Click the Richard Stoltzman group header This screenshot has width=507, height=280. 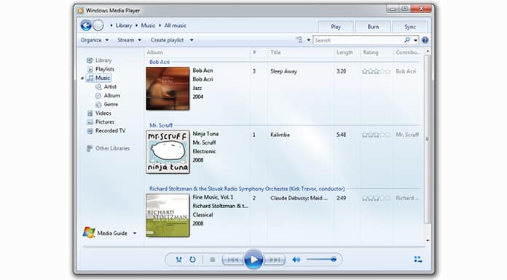click(247, 188)
